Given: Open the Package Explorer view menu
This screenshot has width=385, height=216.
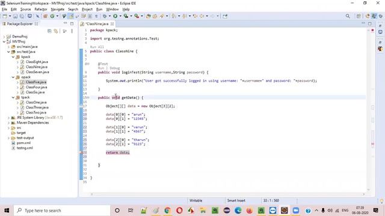Looking at the screenshot, I should tap(72, 31).
